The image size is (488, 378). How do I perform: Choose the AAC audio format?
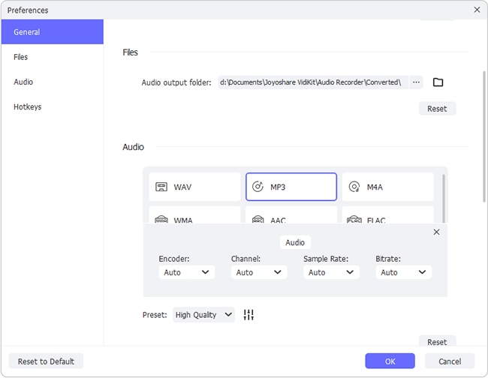pos(291,215)
